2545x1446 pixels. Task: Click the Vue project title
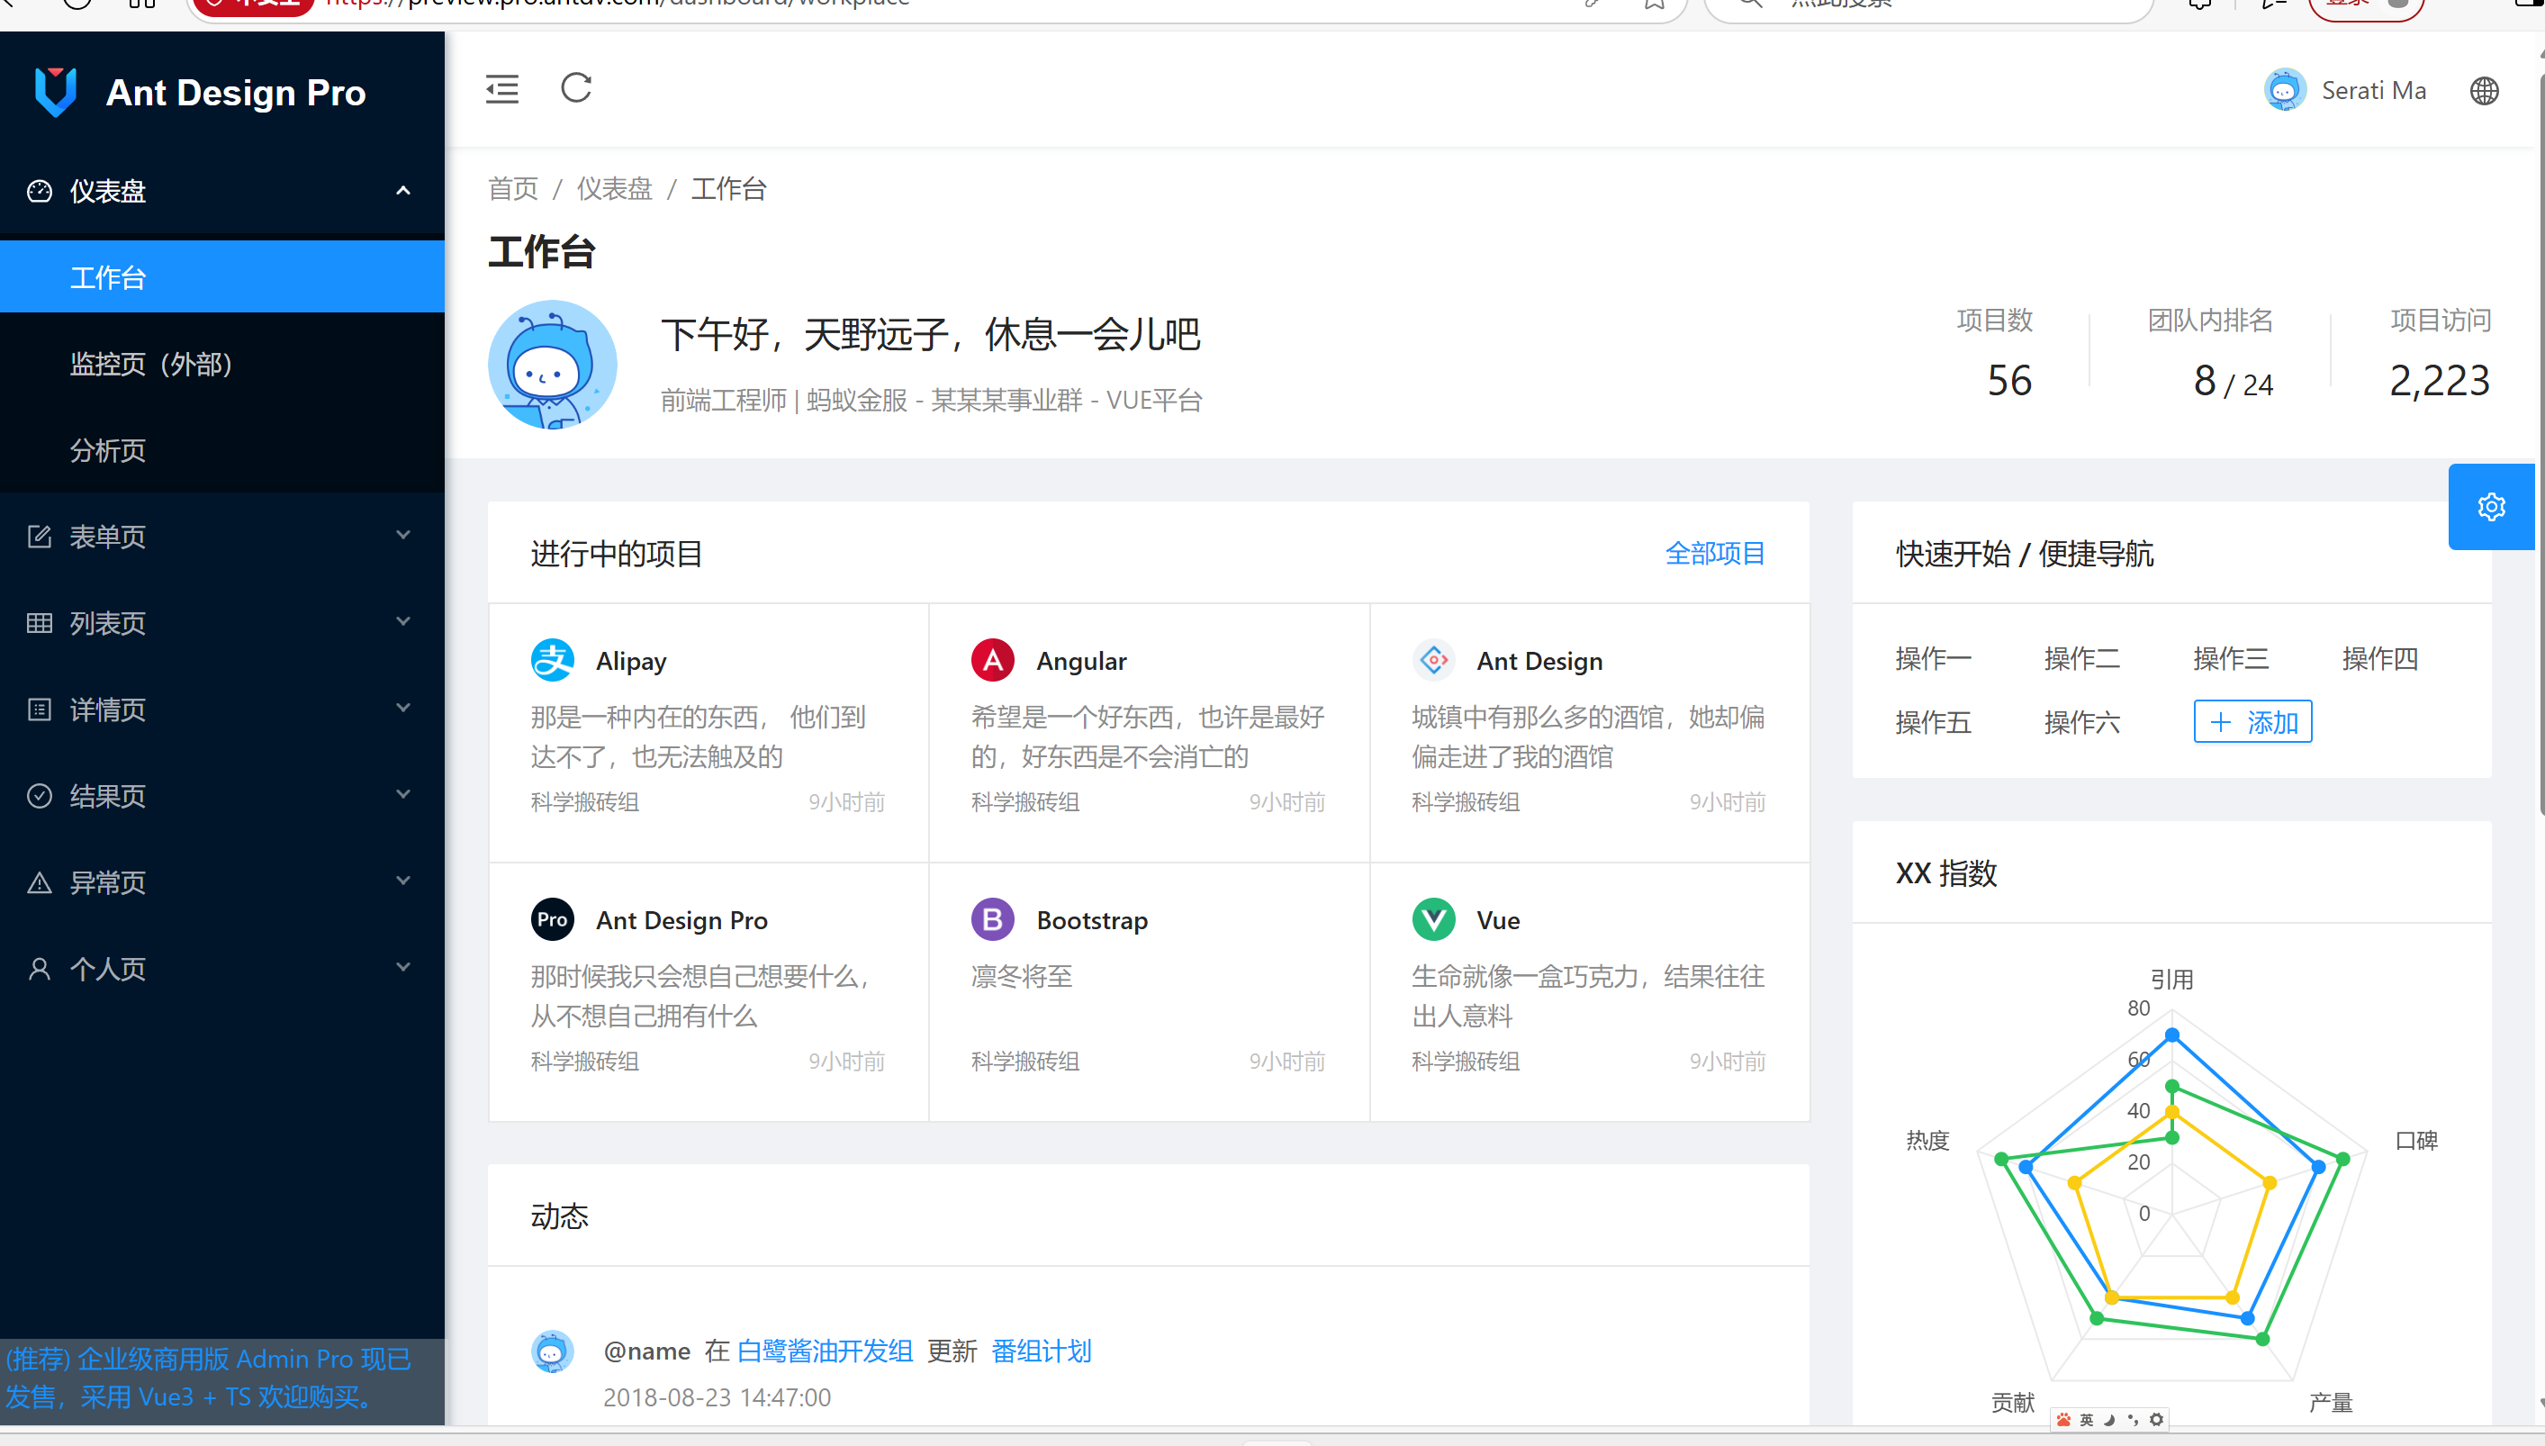tap(1497, 921)
